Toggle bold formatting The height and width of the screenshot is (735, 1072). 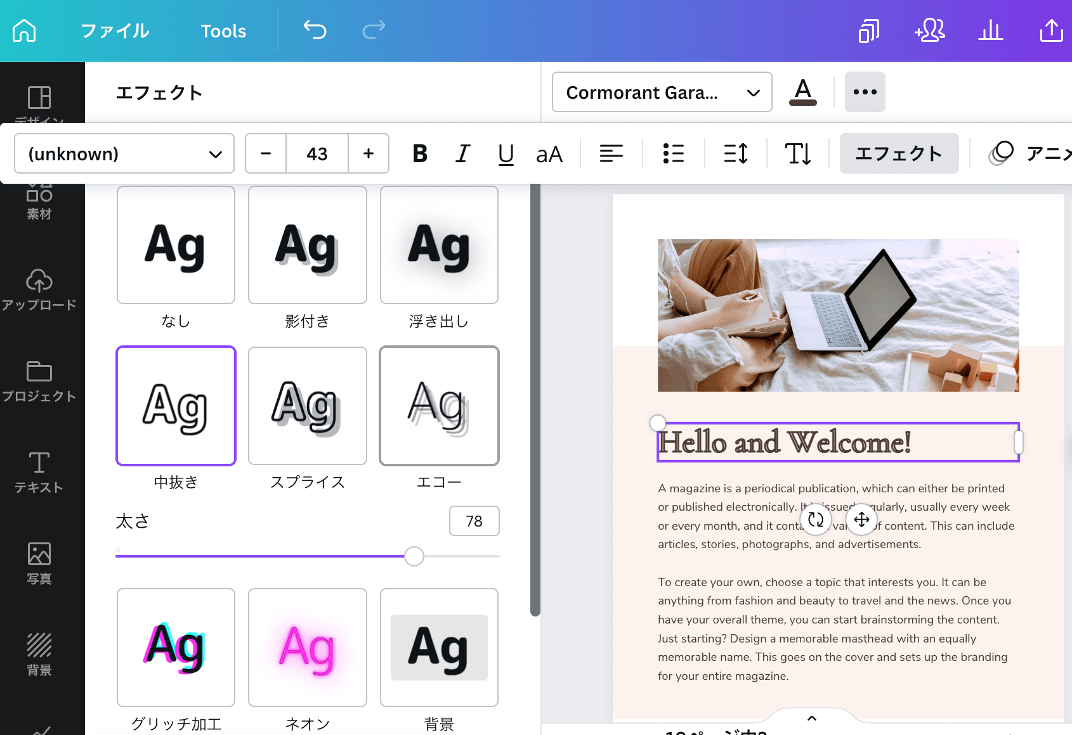click(x=419, y=153)
